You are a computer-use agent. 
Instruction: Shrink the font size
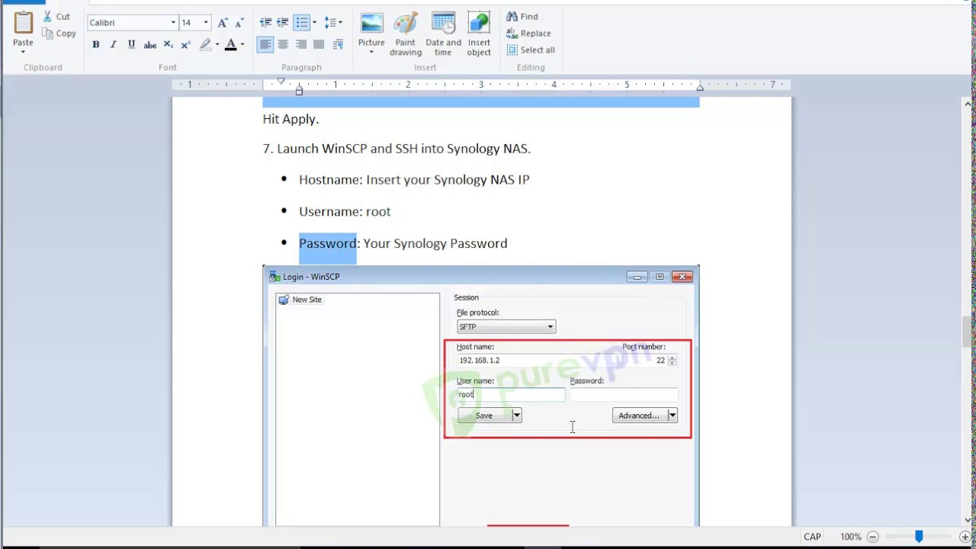tap(239, 23)
